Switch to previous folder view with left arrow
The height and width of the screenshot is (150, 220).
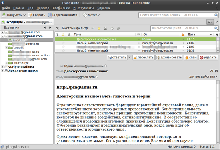45,27
